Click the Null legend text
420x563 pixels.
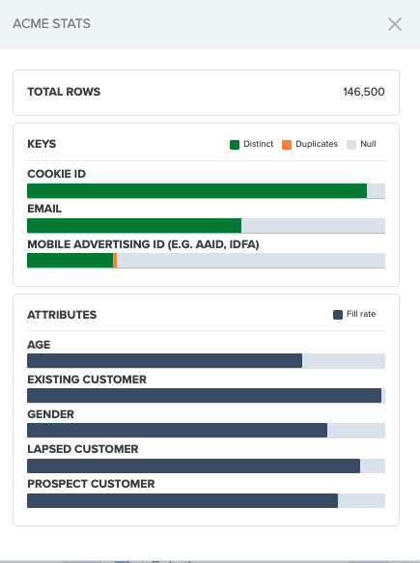[368, 144]
